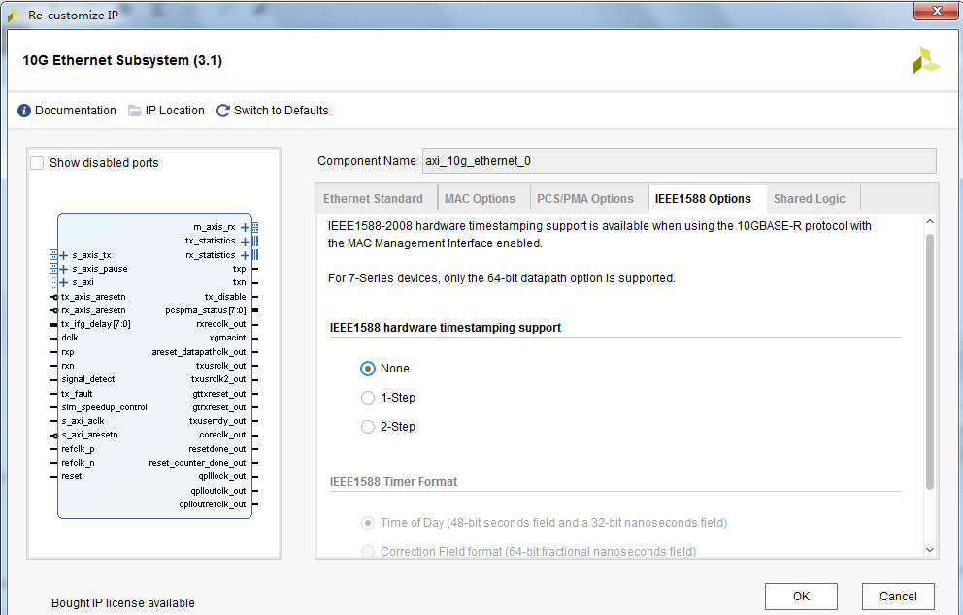Click the Vivado icon in the title bar
Viewport: 963px width, 615px height.
(x=15, y=16)
